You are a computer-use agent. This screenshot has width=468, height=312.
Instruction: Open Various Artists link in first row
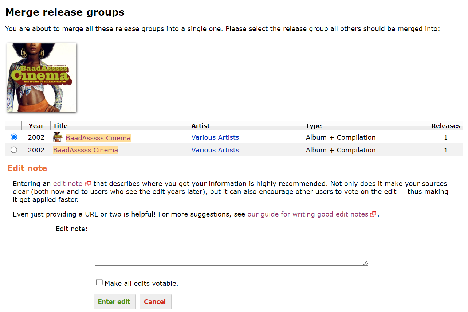215,137
